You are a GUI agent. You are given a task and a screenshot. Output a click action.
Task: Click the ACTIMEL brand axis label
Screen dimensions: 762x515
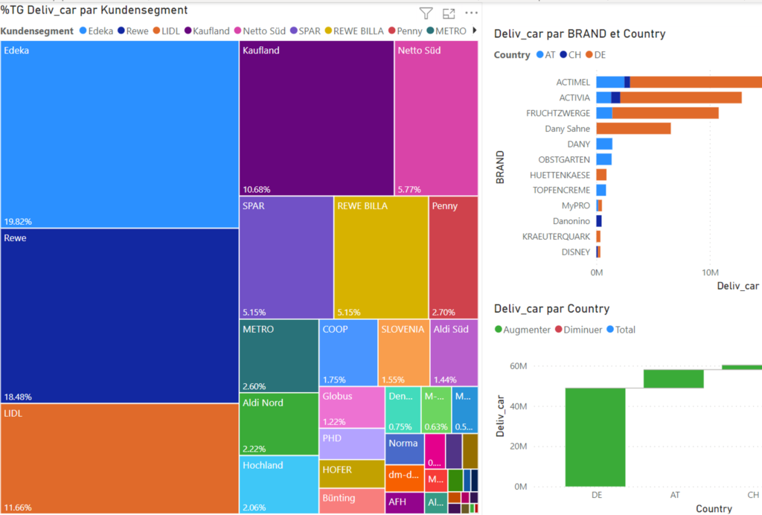click(x=573, y=83)
